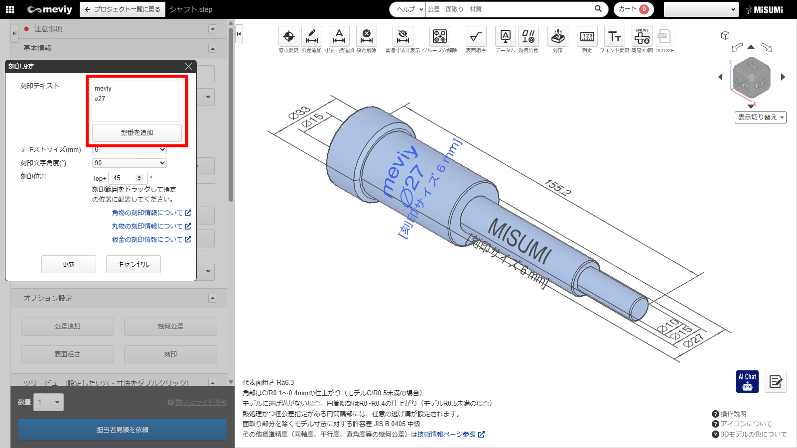Image resolution: width=797 pixels, height=448 pixels.
Task: Open the text size (mm) dropdown
Action: click(x=130, y=150)
